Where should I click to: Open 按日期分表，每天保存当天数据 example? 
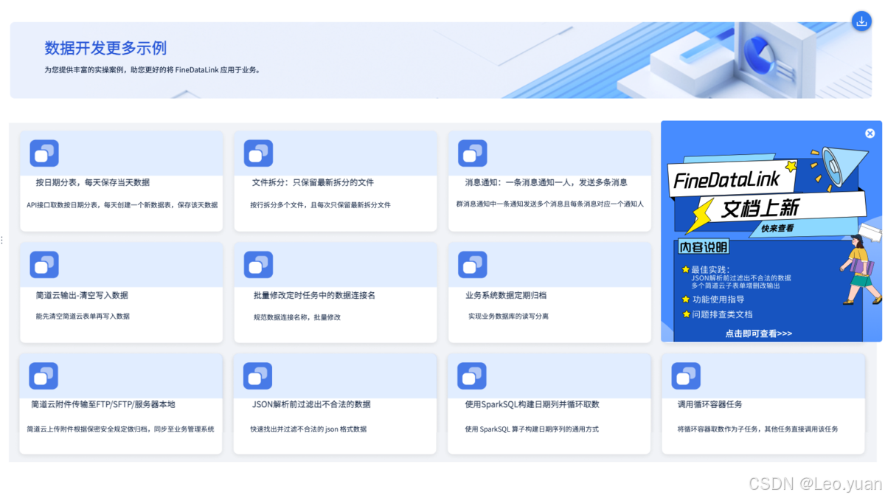(93, 182)
